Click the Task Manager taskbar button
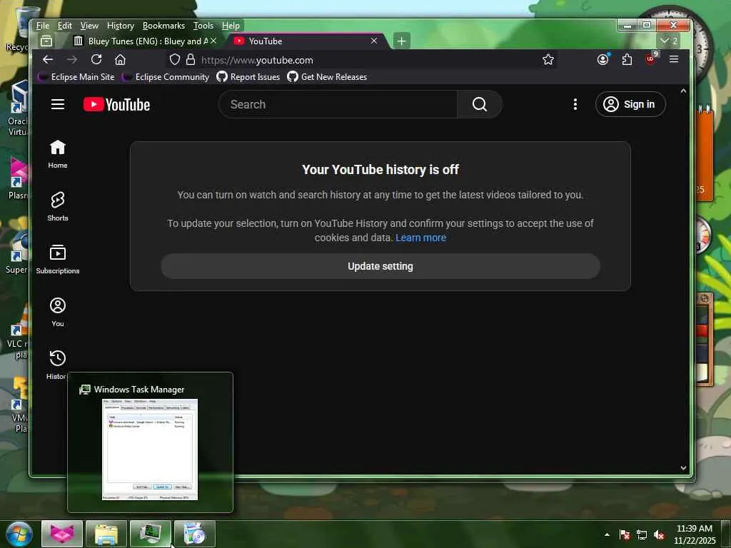 coord(151,534)
